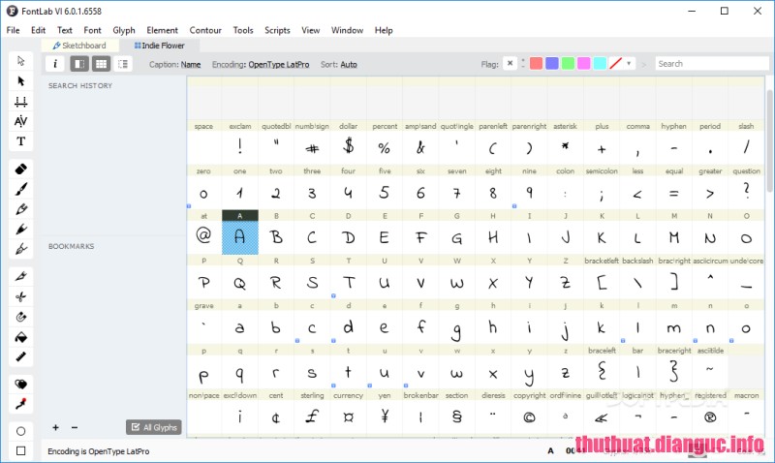Choose the Ellipse tool

[20, 431]
